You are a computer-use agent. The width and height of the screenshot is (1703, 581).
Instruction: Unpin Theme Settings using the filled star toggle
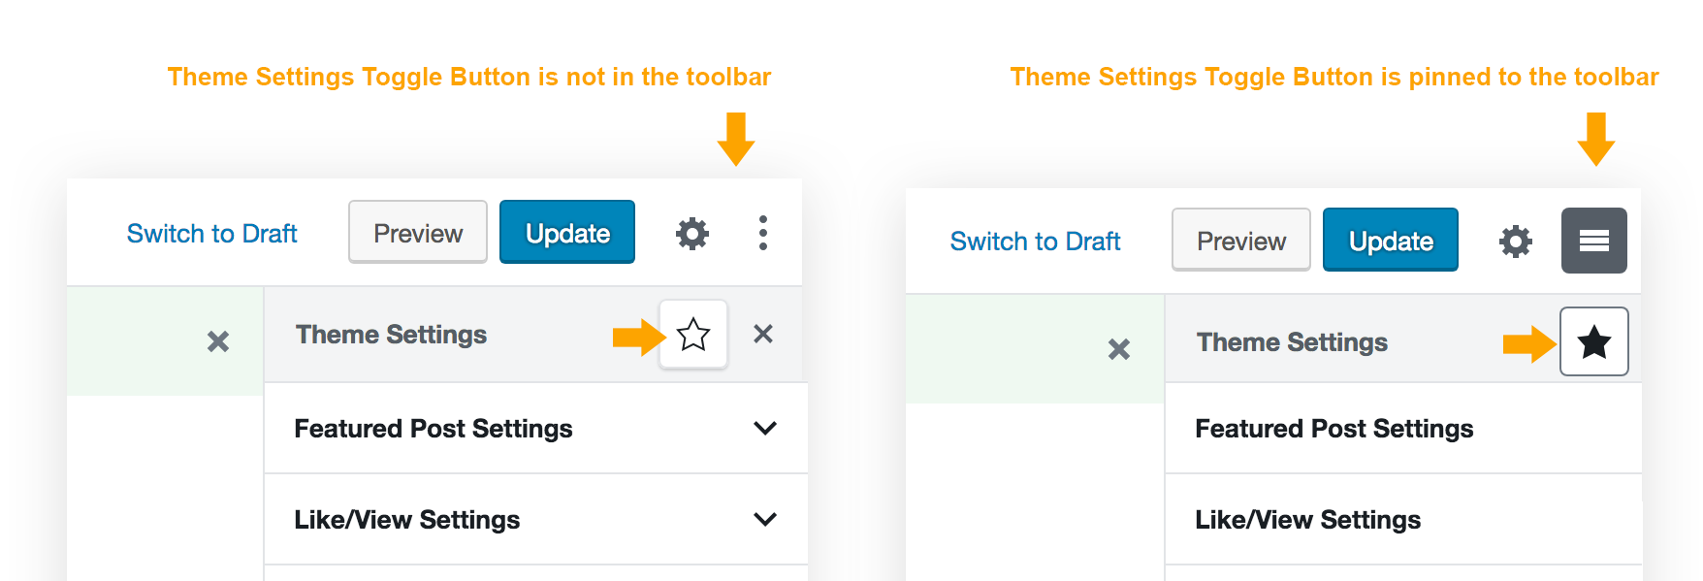click(x=1595, y=341)
